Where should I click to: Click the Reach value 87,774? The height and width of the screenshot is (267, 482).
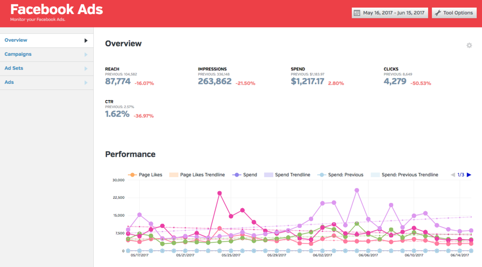[x=118, y=81]
